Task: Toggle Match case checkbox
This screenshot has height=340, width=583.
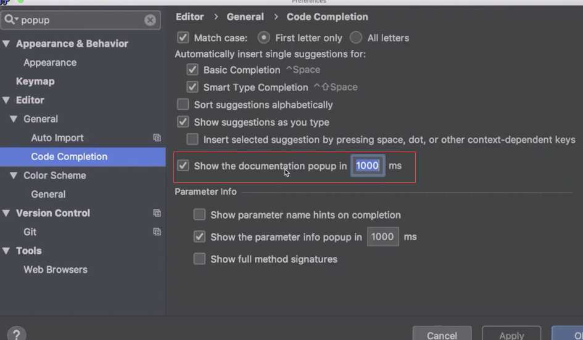Action: coord(183,38)
